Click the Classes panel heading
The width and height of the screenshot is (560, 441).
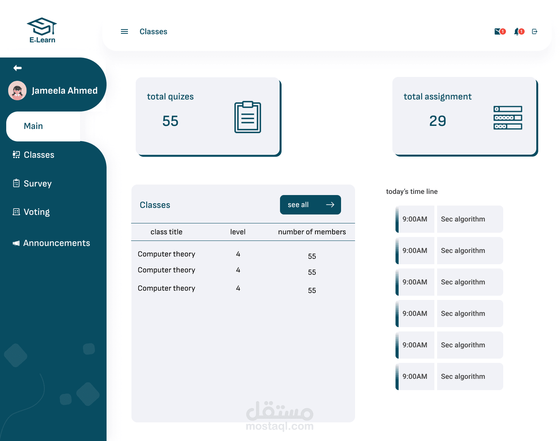[x=155, y=205]
